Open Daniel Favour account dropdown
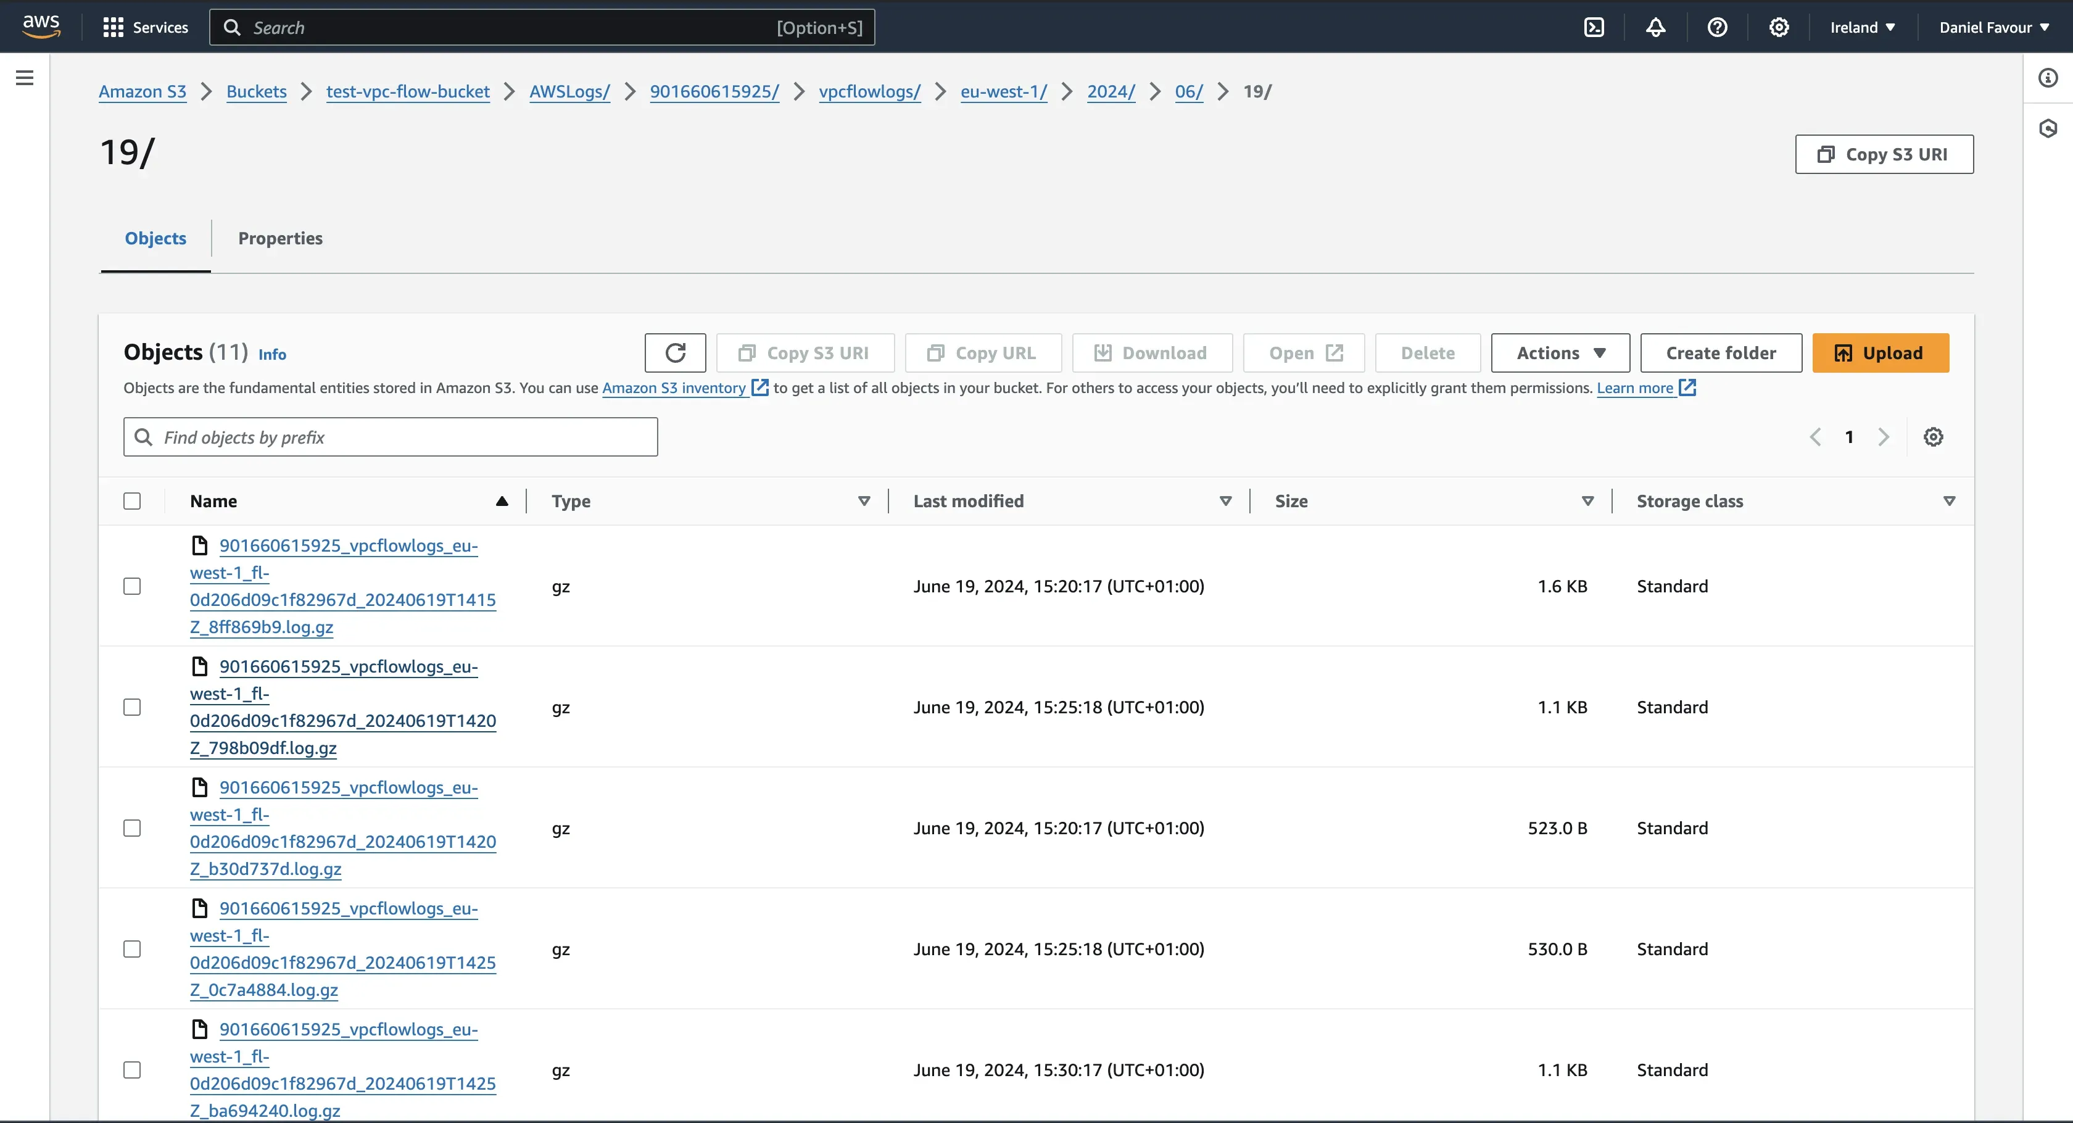Viewport: 2073px width, 1123px height. [1994, 27]
